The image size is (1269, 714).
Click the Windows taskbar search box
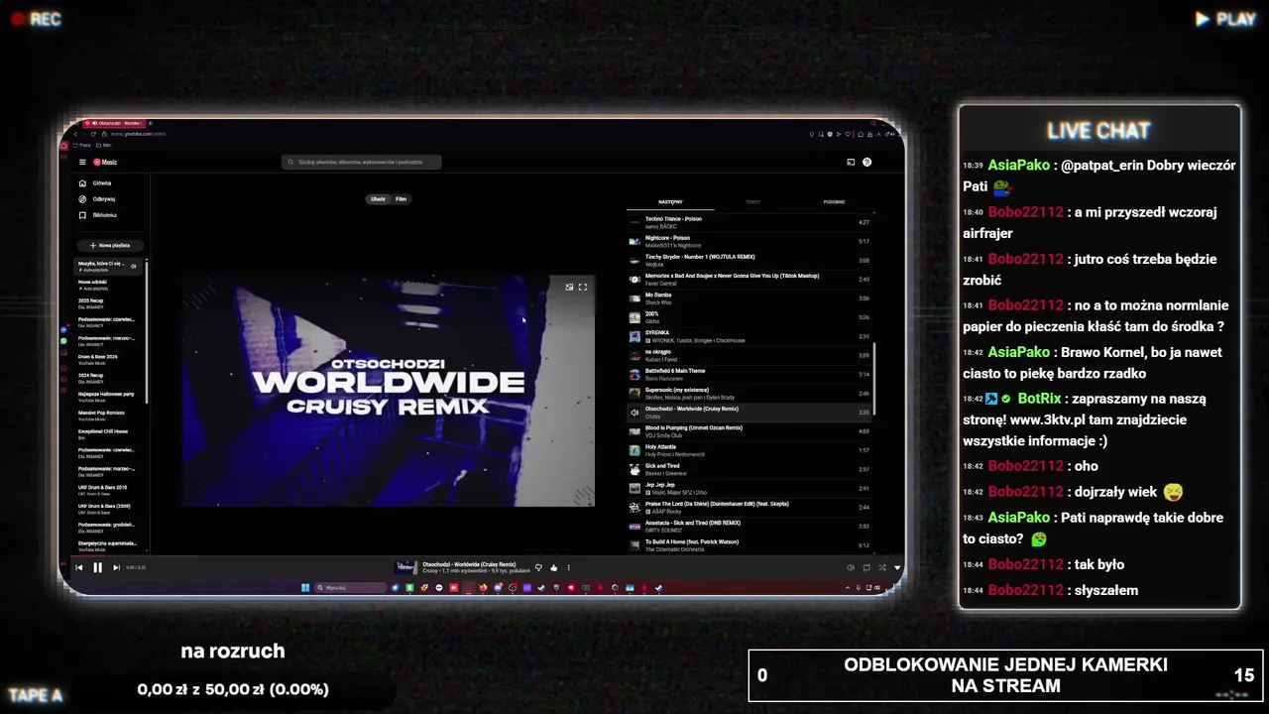pyautogui.click(x=351, y=587)
